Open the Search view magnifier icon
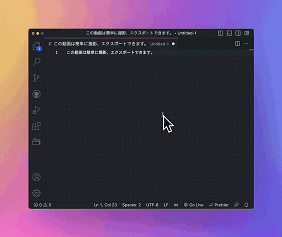This screenshot has height=237, width=282. 37,62
